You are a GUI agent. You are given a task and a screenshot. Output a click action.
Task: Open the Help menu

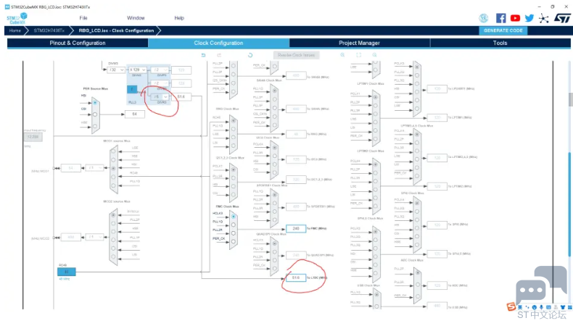coord(179,18)
